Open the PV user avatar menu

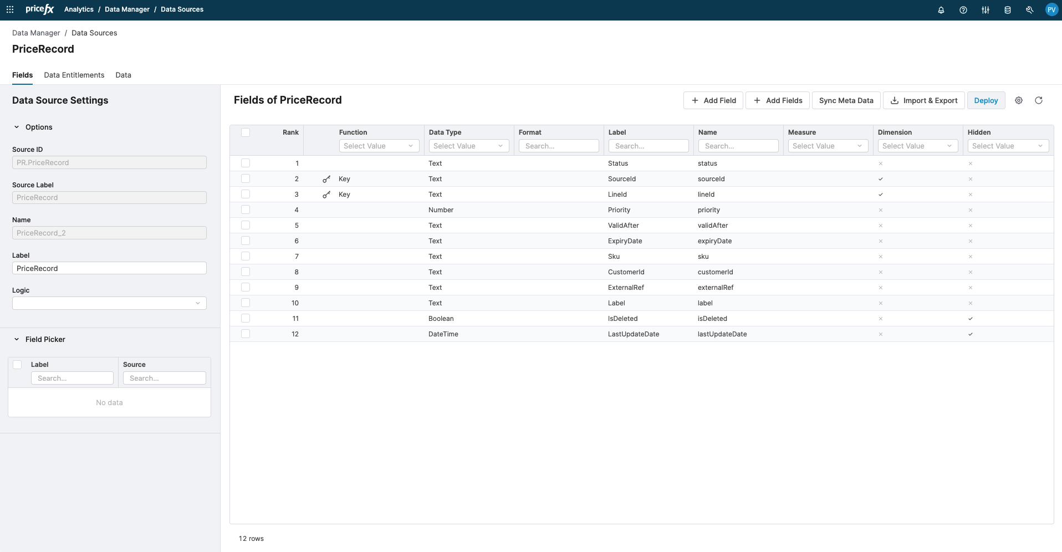(x=1051, y=10)
